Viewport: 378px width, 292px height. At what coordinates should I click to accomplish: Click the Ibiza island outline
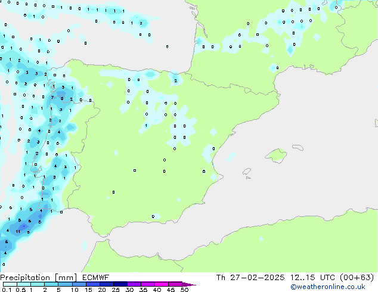pos(247,172)
